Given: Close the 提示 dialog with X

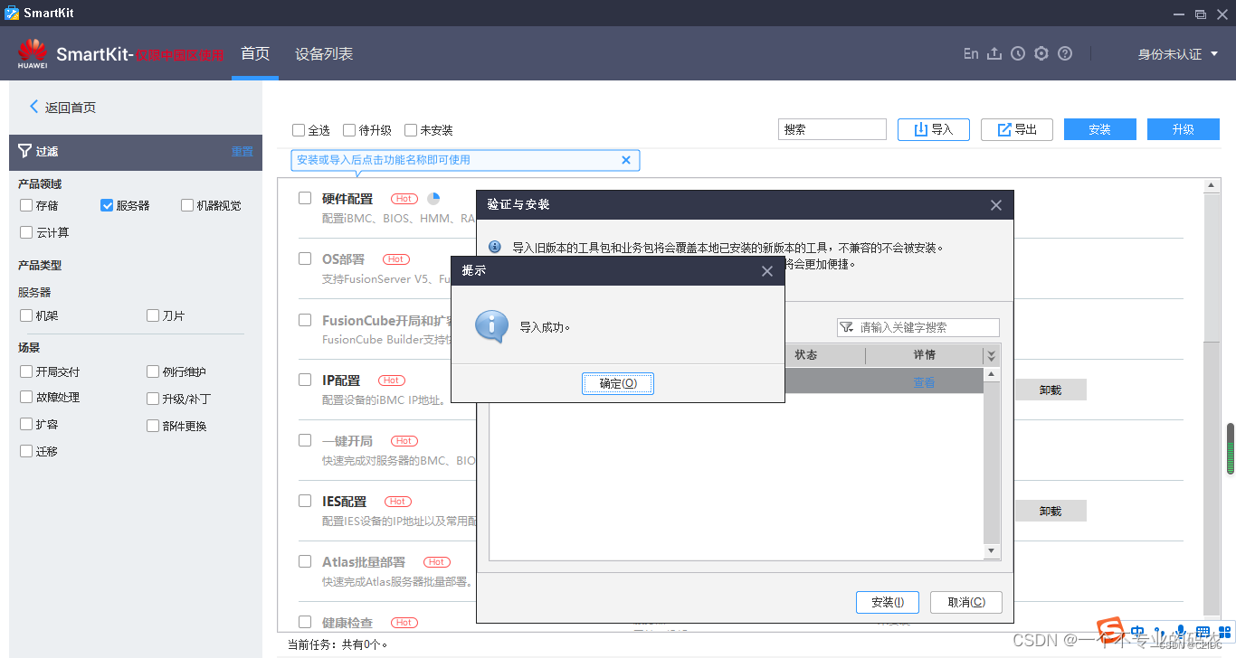Looking at the screenshot, I should [x=767, y=271].
